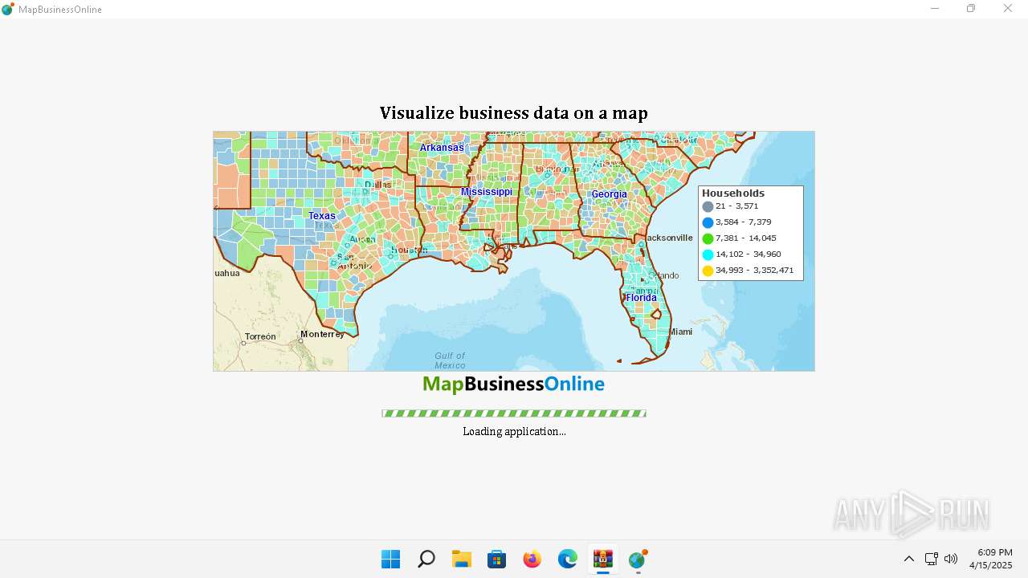The height and width of the screenshot is (578, 1028).
Task: Select the WinRAR taskbar icon
Action: [603, 559]
